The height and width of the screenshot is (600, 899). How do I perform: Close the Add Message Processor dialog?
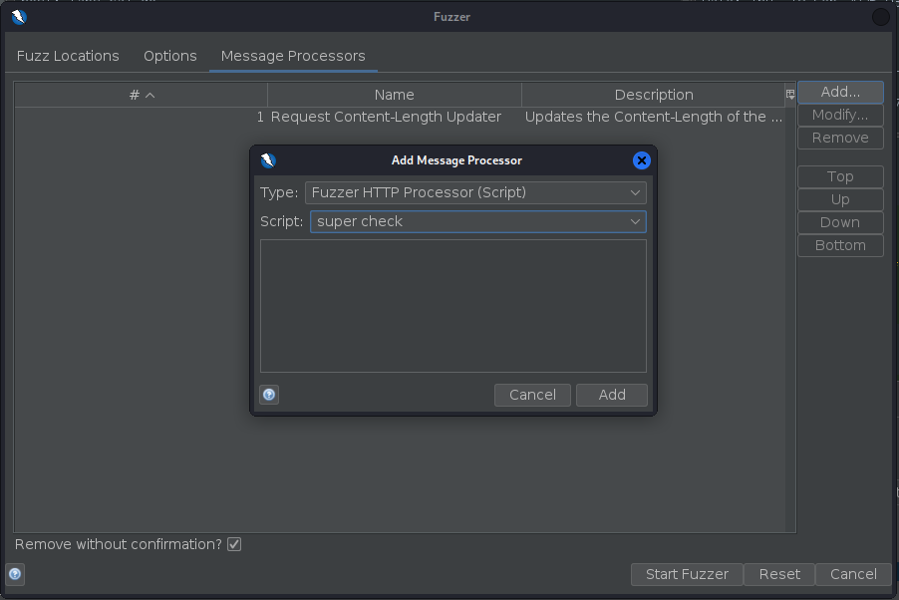pos(641,159)
